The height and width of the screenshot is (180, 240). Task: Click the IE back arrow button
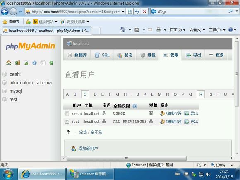(x=5, y=12)
